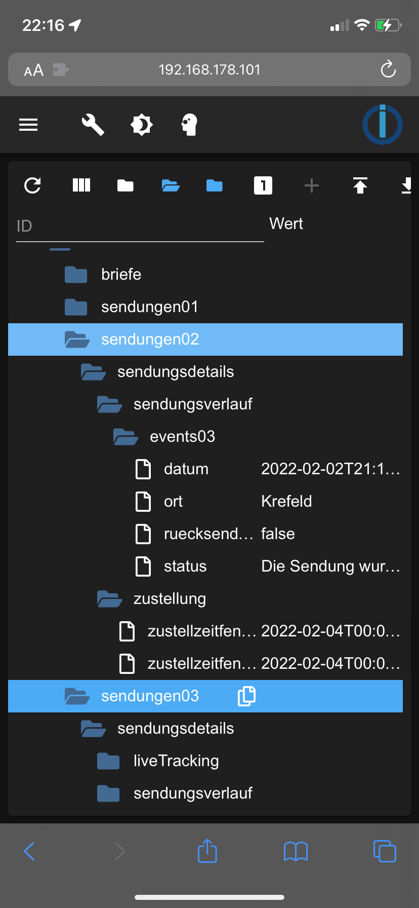Open the hamburger side menu
Screen dimensions: 419x908
click(28, 125)
